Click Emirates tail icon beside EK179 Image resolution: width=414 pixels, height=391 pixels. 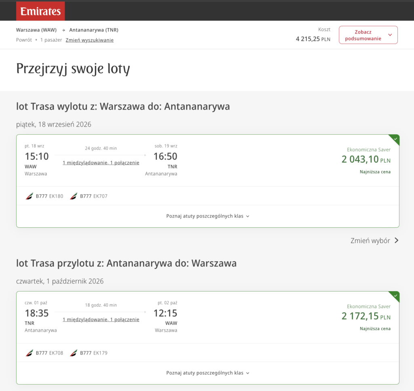coord(74,353)
